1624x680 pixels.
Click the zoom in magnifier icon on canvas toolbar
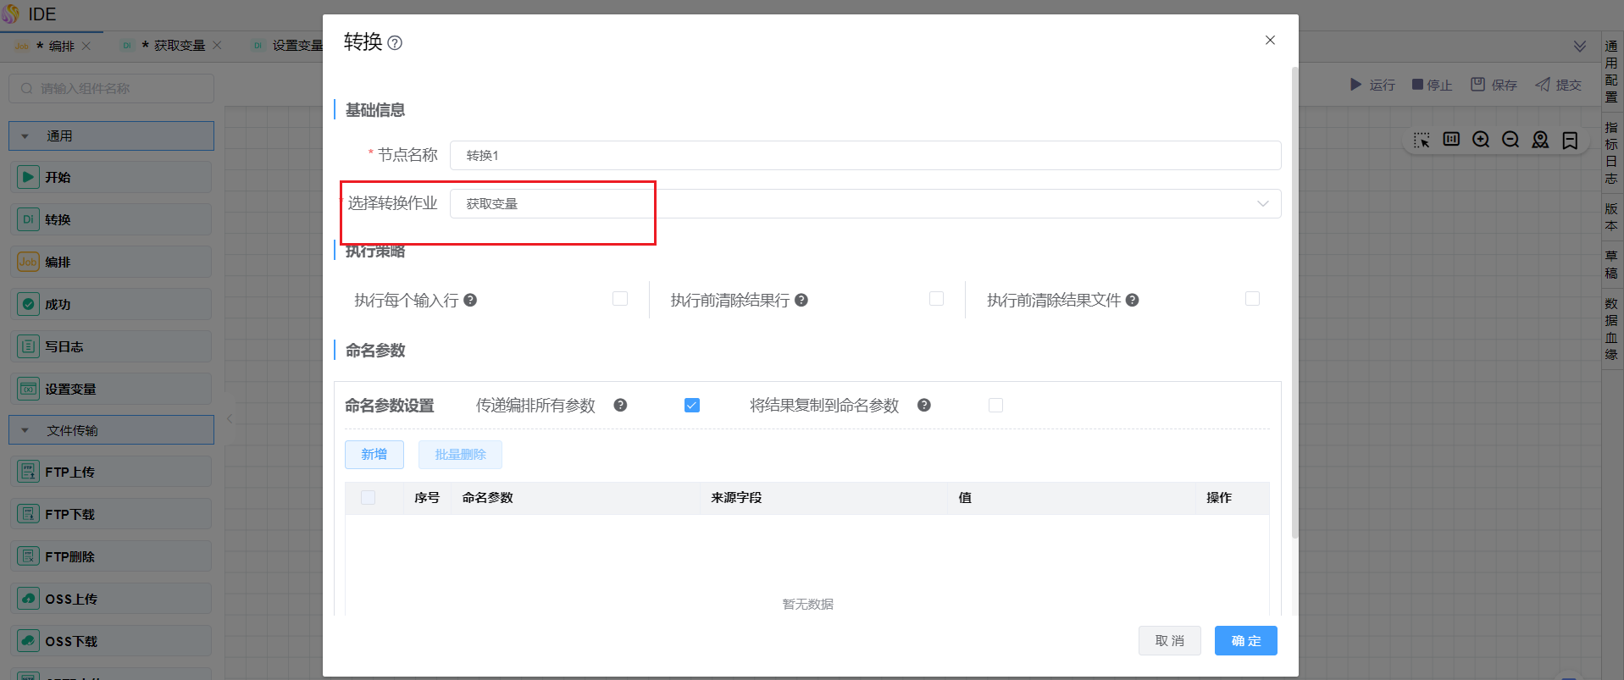[1481, 140]
